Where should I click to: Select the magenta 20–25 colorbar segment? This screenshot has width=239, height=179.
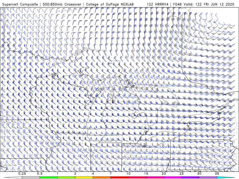173,178
